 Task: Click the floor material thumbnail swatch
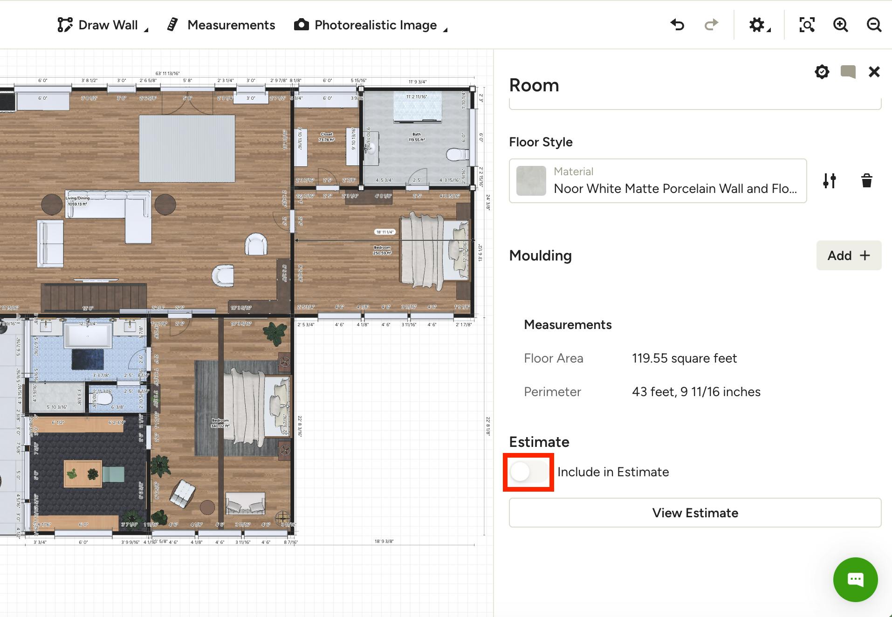click(x=531, y=181)
